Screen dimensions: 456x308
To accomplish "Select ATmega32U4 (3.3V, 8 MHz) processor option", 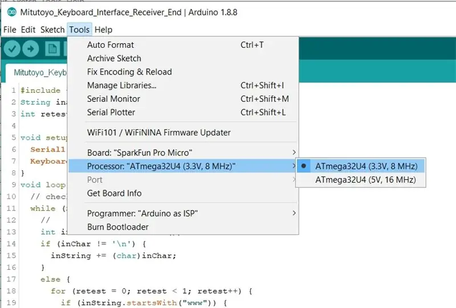I will 361,166.
